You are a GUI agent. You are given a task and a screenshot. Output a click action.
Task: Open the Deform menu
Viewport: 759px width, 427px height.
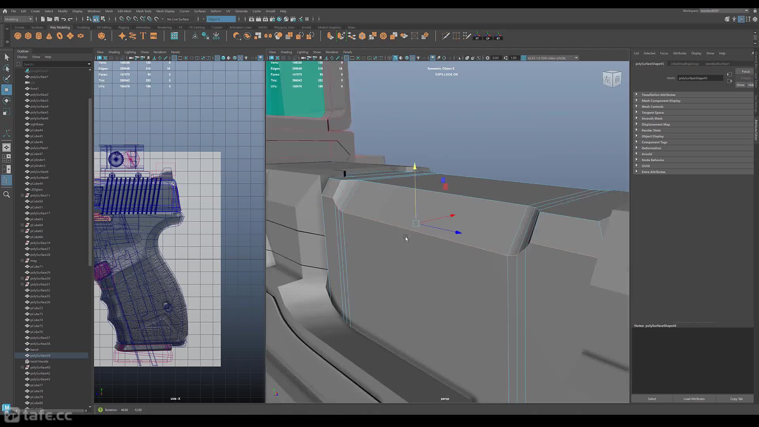[216, 11]
